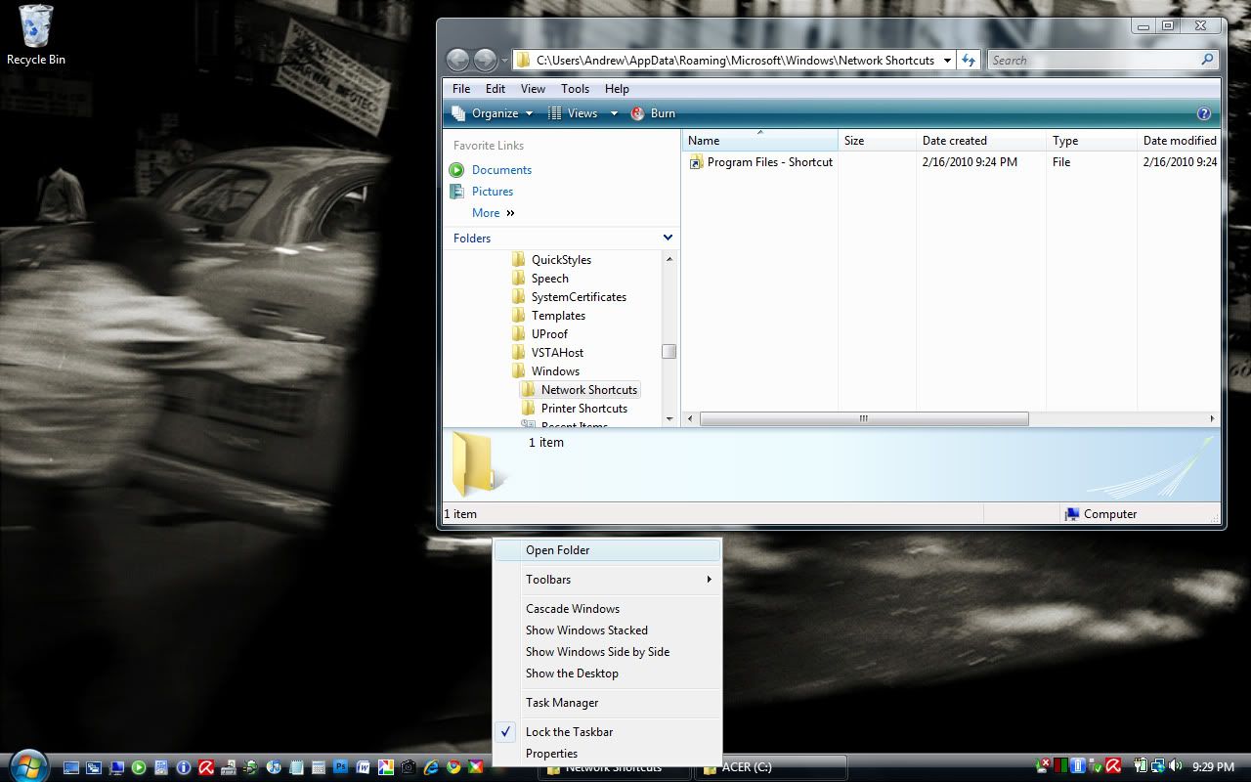Launch iTunes from quick launch
This screenshot has height=782, width=1251.
[274, 767]
